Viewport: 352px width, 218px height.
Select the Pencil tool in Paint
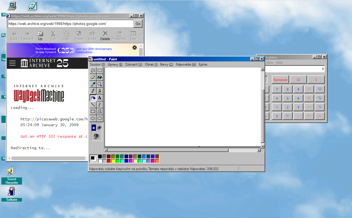[x=93, y=91]
